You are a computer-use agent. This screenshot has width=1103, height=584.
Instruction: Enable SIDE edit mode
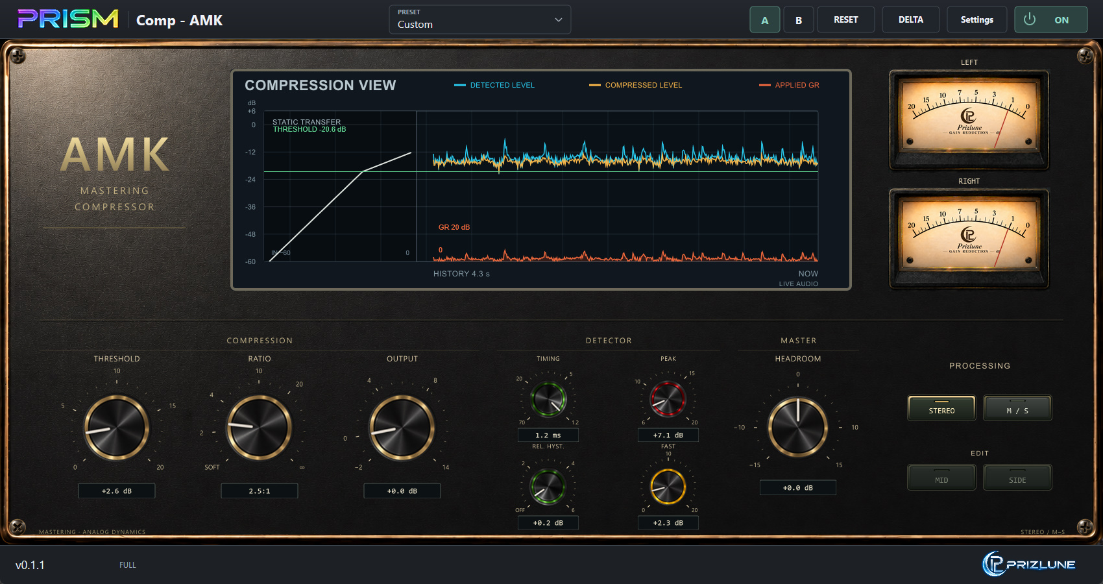point(1017,478)
